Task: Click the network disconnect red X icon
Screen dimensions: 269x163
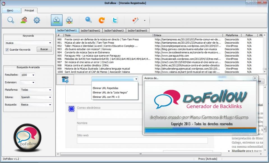Action: click(69, 20)
